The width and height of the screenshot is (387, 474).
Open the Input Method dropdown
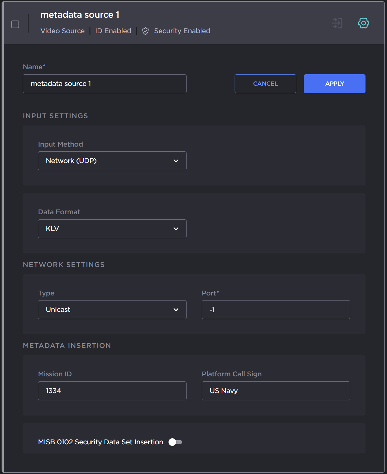click(112, 161)
